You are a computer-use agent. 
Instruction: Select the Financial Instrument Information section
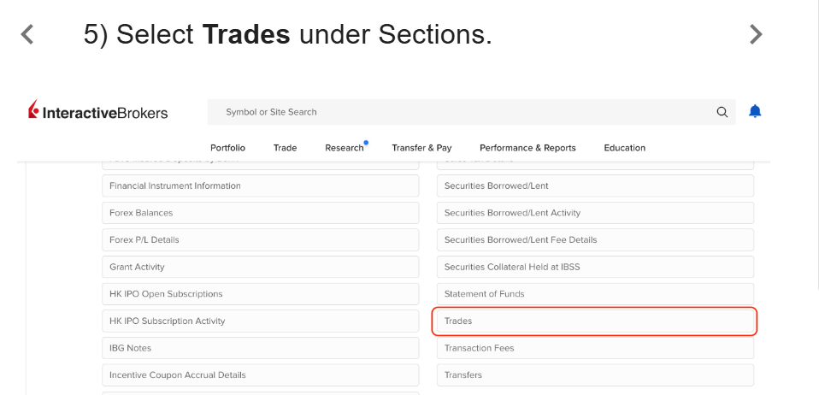coord(261,186)
